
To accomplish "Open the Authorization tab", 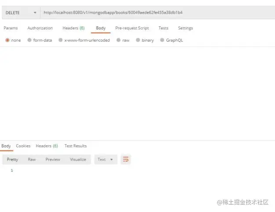I will (x=40, y=28).
